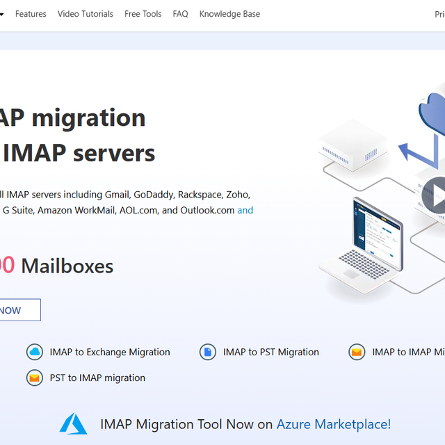This screenshot has width=445, height=445.
Task: Click the laptop illustration
Action: click(x=361, y=245)
